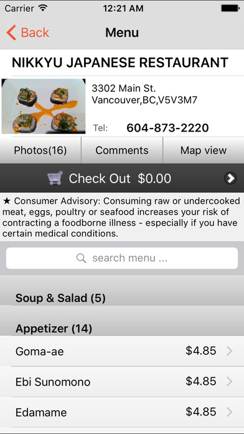The height and width of the screenshot is (434, 244).
Task: Click the magnifier icon in search field
Action: (x=82, y=258)
